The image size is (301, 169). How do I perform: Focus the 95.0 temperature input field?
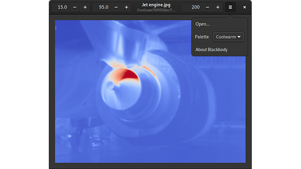[x=103, y=7]
